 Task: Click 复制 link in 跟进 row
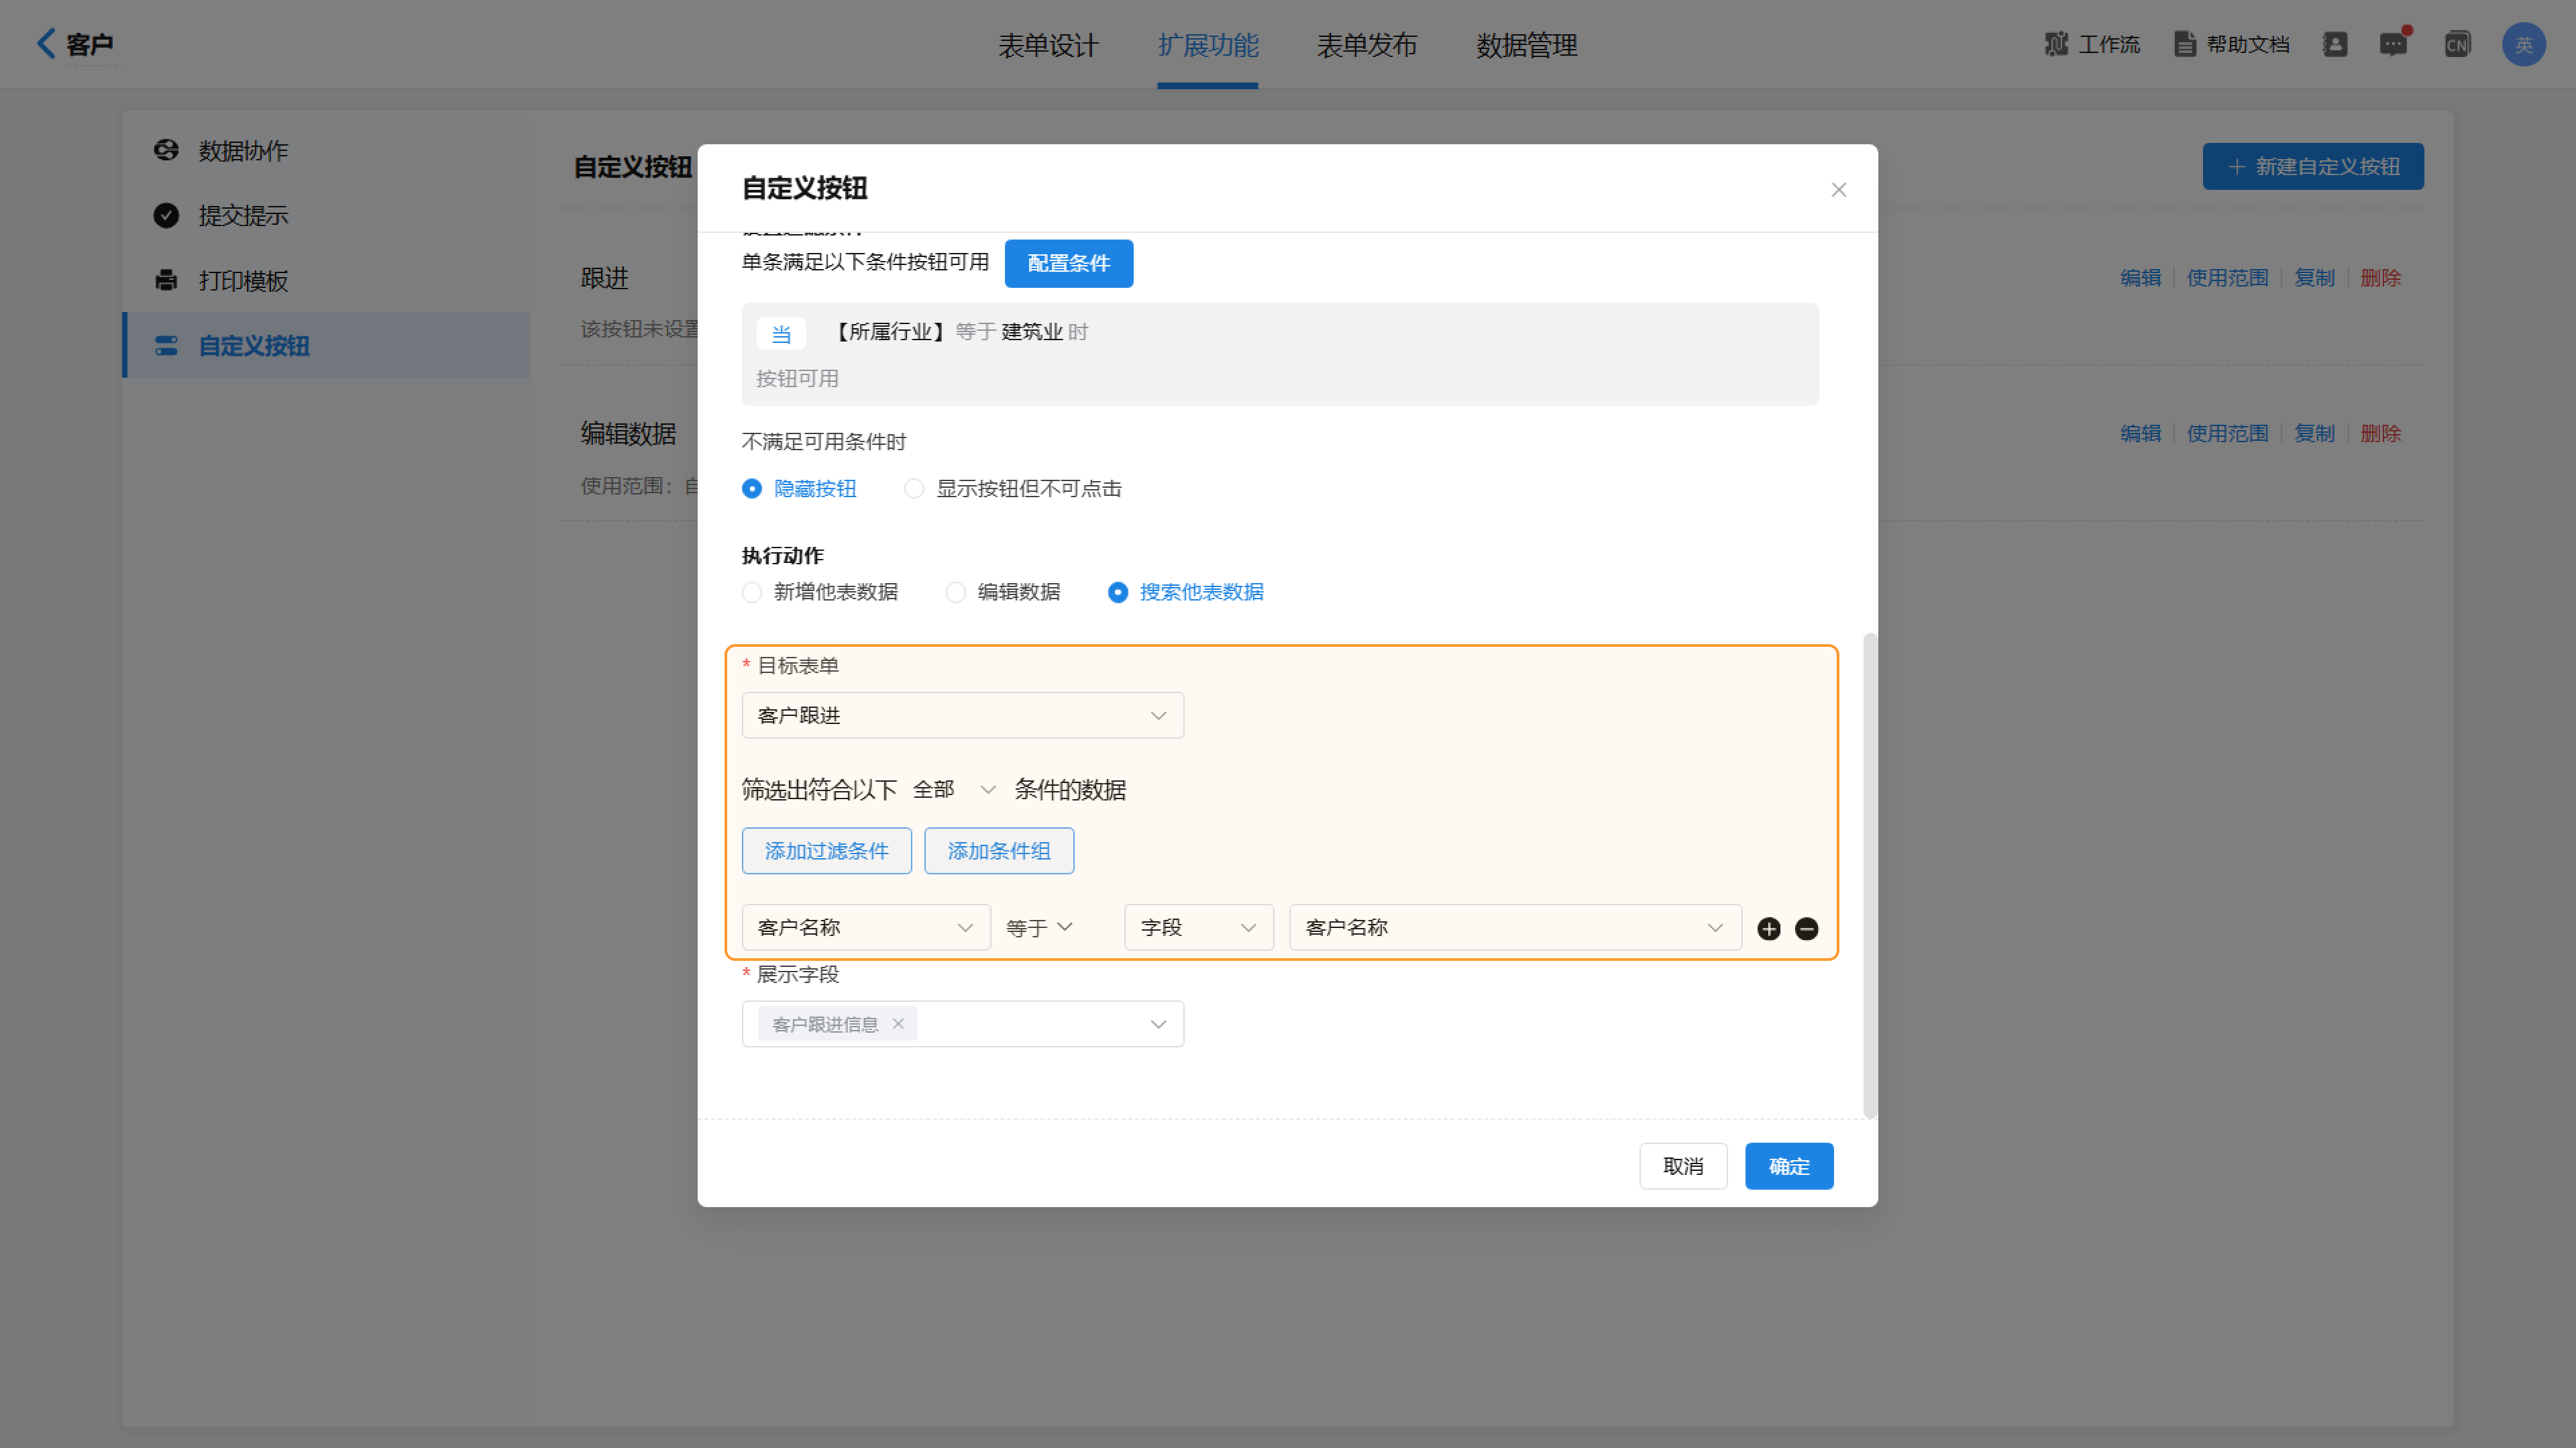[2314, 277]
